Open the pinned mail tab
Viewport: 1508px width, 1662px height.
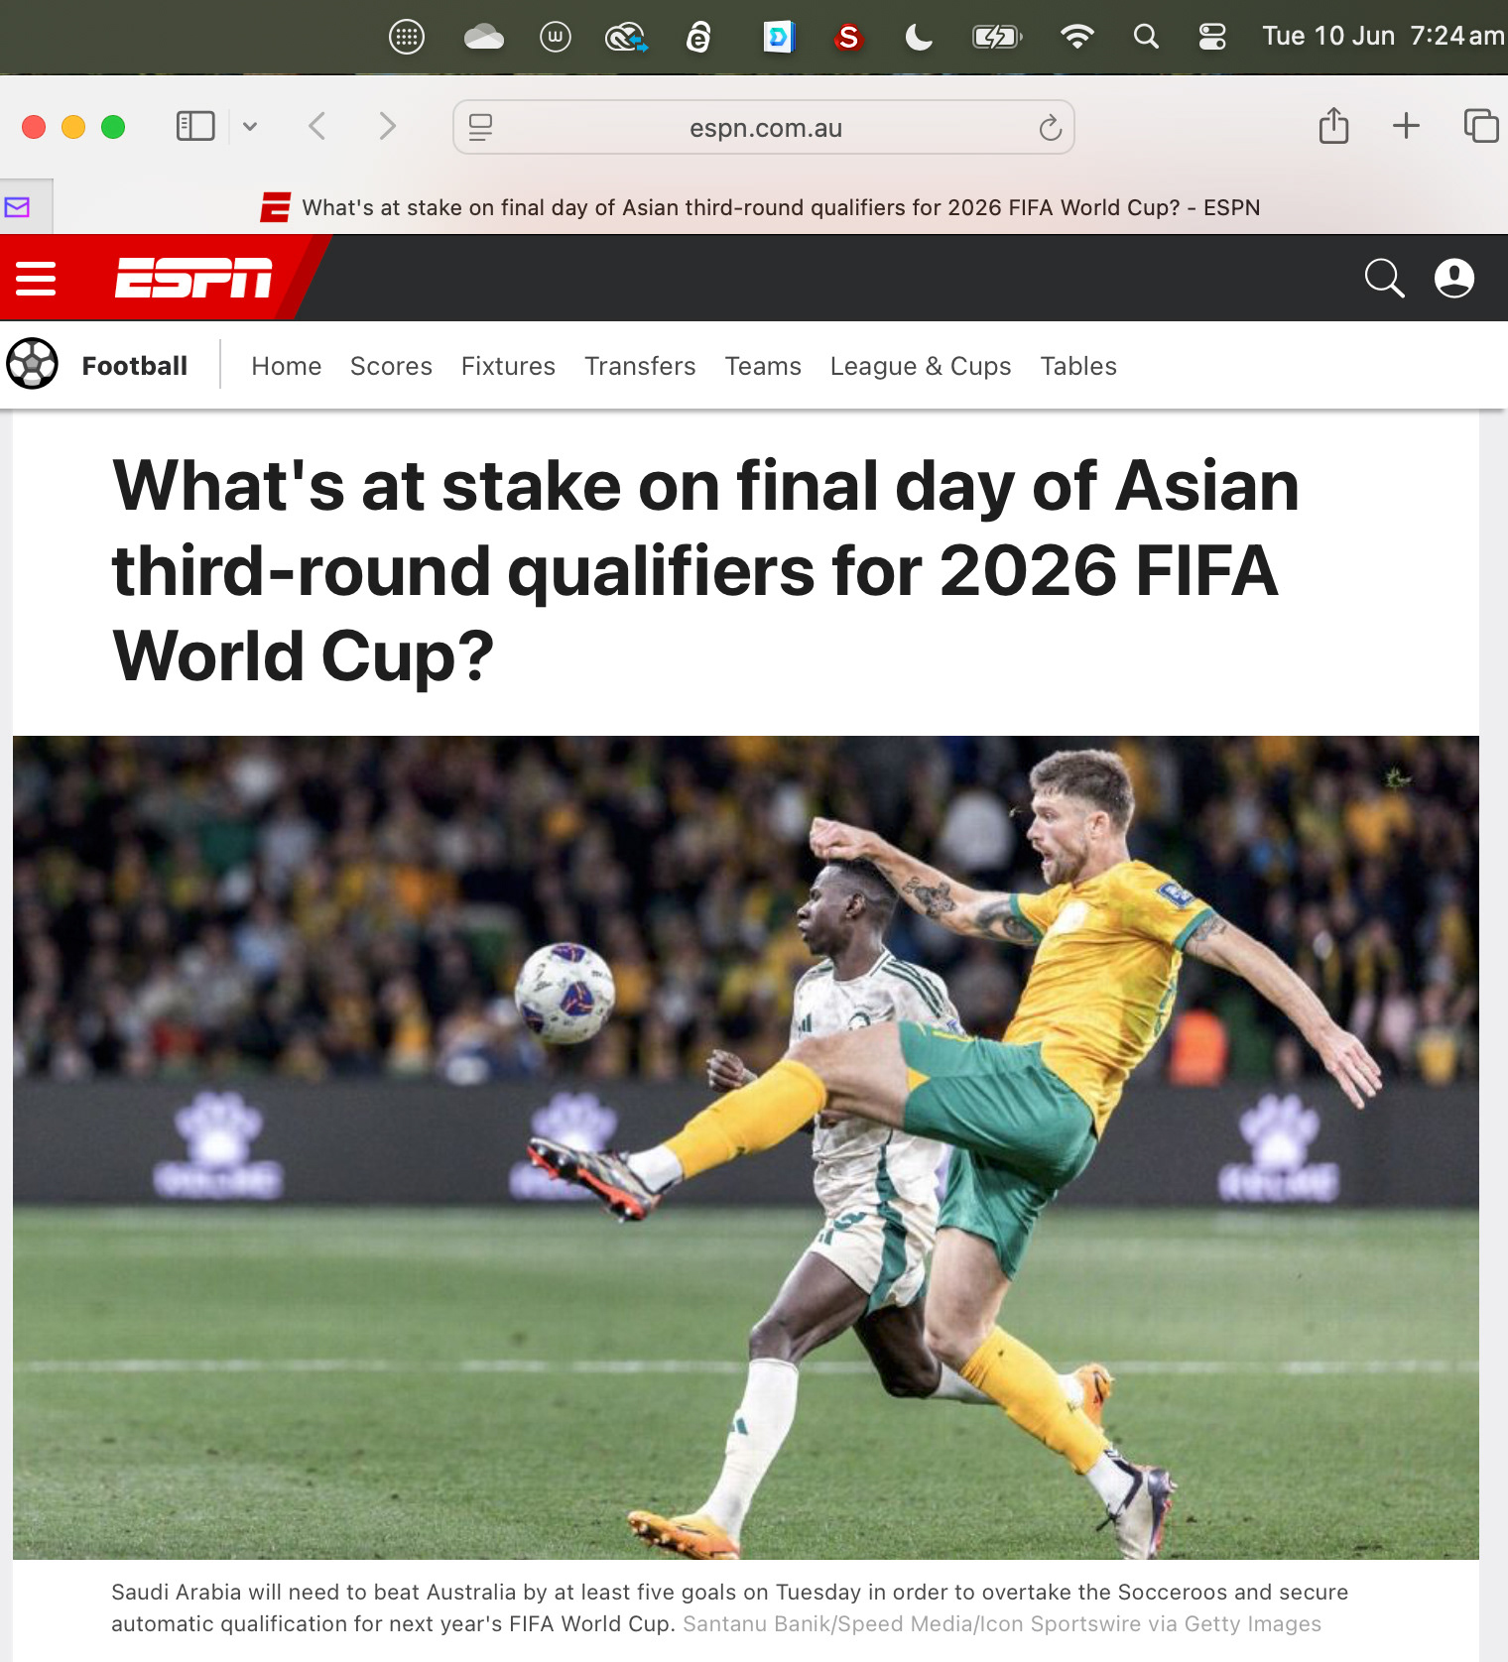click(x=18, y=207)
